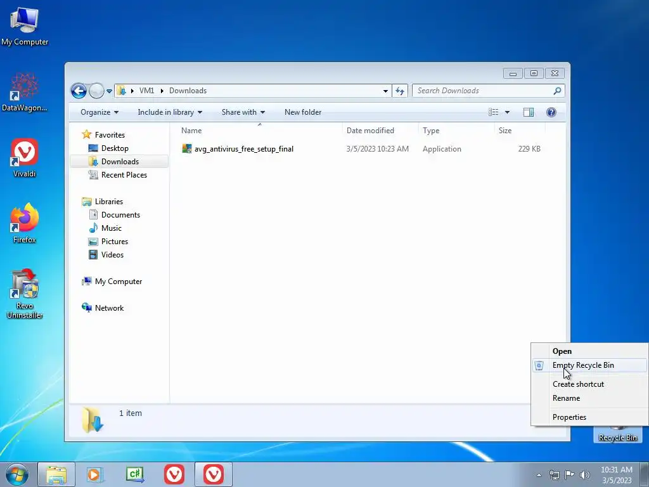Screen dimensions: 649x487
Task: Open Desktop under Favorites
Action: pos(115,148)
